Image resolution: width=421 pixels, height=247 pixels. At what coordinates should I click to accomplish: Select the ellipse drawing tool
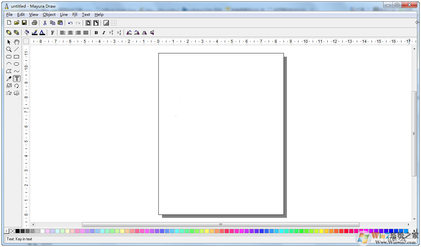coord(17,64)
